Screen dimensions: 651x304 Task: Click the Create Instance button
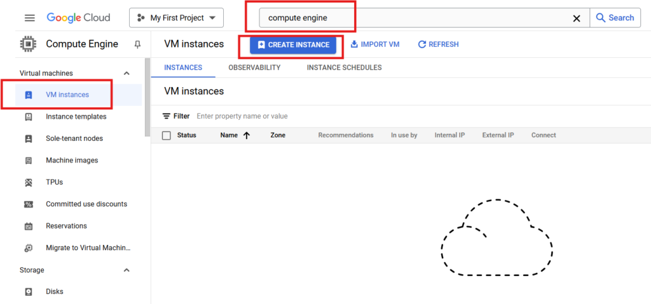click(292, 44)
